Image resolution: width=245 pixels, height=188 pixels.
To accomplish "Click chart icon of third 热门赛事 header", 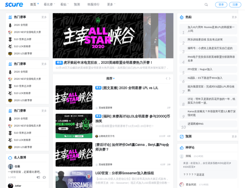I will [x=10, y=111].
